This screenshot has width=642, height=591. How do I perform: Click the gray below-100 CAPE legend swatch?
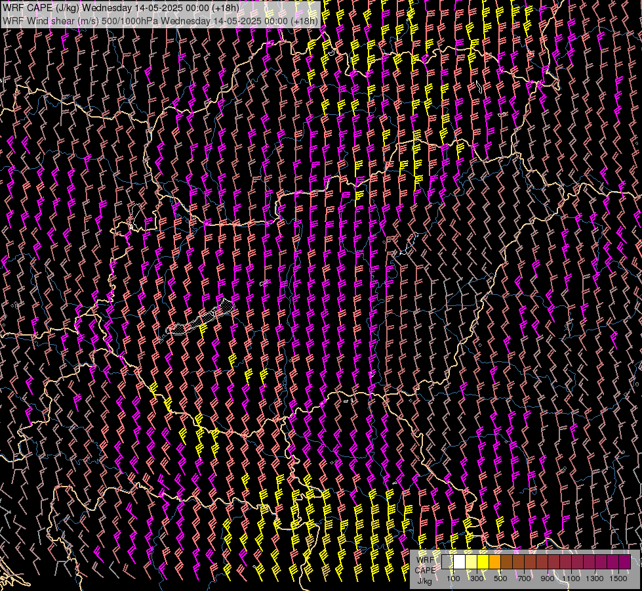(447, 561)
